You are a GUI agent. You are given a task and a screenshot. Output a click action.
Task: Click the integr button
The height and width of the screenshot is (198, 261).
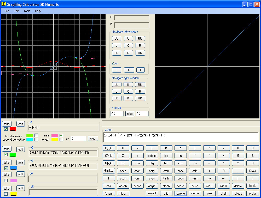click(x=93, y=139)
